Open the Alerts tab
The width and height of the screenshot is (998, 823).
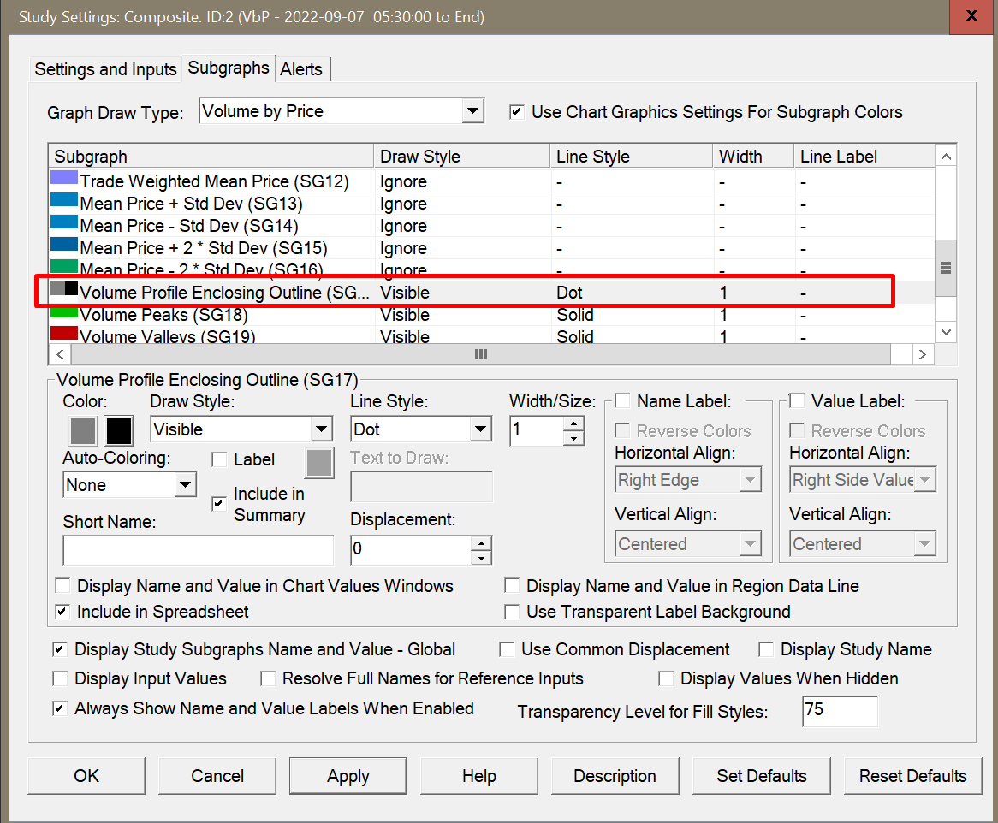(x=301, y=69)
